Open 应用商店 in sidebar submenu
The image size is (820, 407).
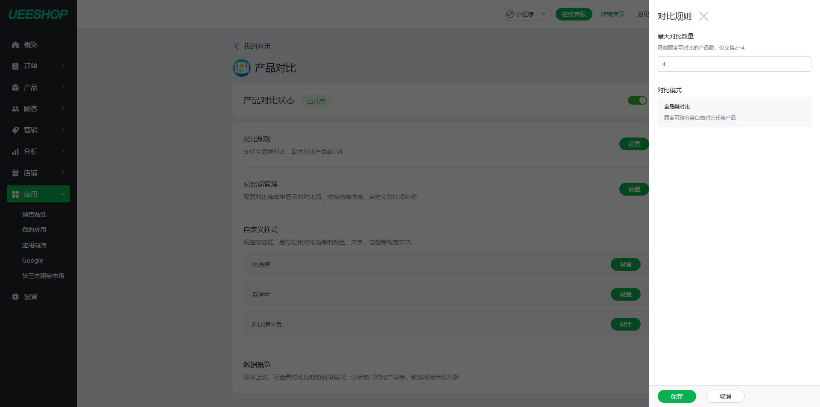click(x=34, y=245)
